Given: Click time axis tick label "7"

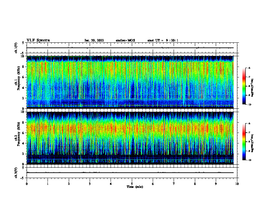Looking at the screenshot, I should coord(174,184).
